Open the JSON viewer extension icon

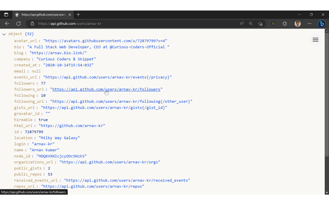coord(273,24)
